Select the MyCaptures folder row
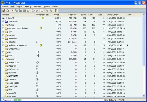This screenshot has width=147, height=102. [x=72, y=69]
